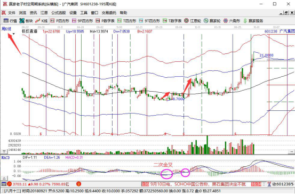Click the DEA=1.26 reading
This screenshot has height=194, width=295.
52,158
